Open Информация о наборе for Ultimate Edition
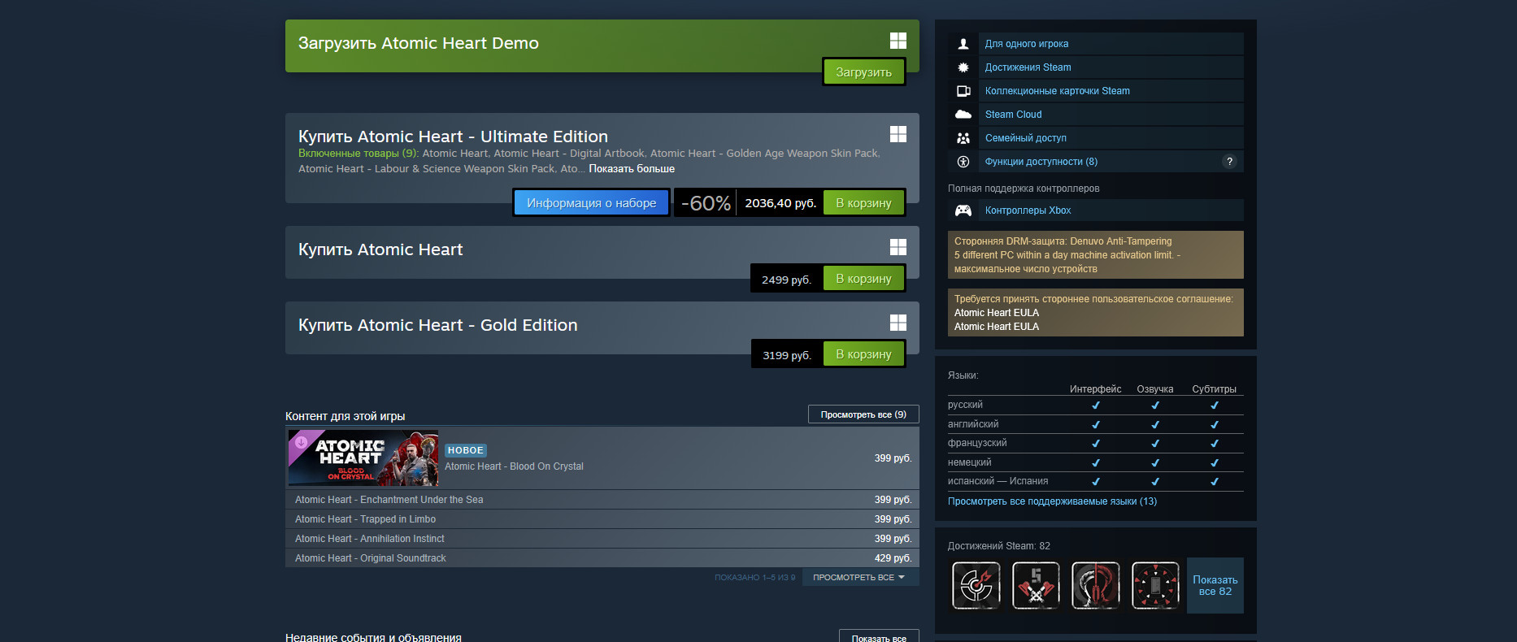The width and height of the screenshot is (1517, 642). coord(591,203)
